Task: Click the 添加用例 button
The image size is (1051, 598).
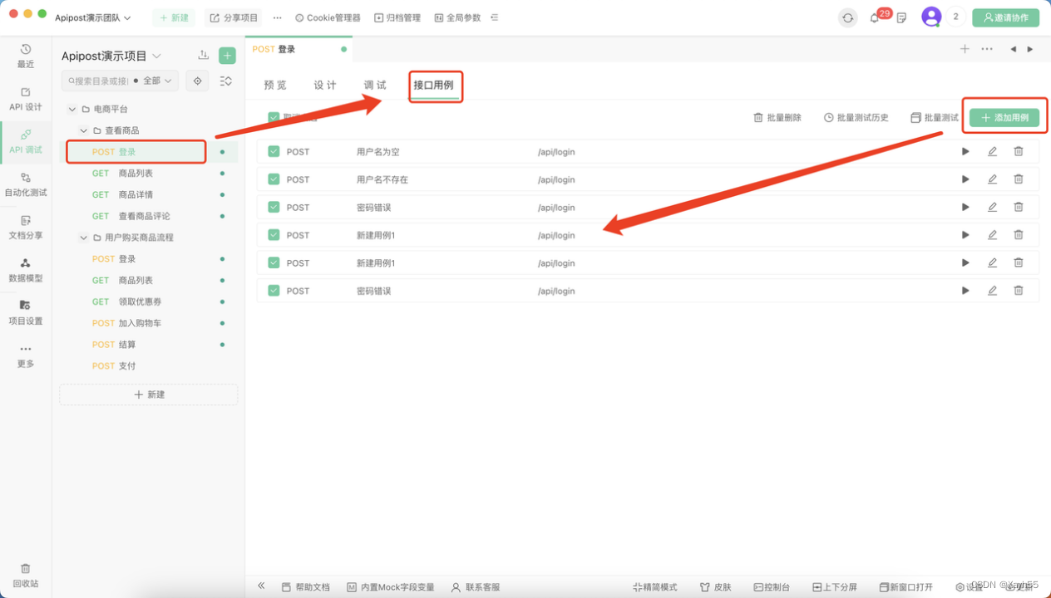Action: pos(1004,117)
